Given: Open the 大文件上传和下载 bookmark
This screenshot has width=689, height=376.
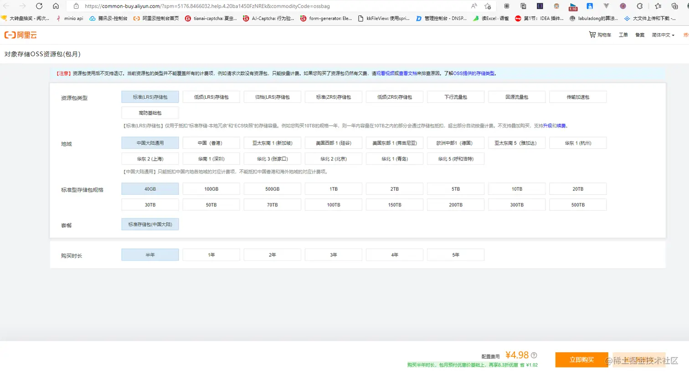Looking at the screenshot, I should pos(650,18).
